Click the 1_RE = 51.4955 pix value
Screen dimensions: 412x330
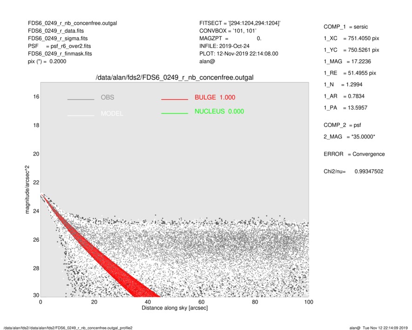[x=350, y=73]
